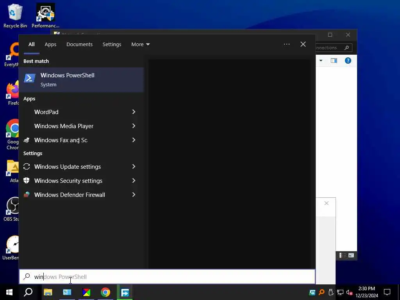
Task: Click the taskbar Search button
Action: [28, 292]
